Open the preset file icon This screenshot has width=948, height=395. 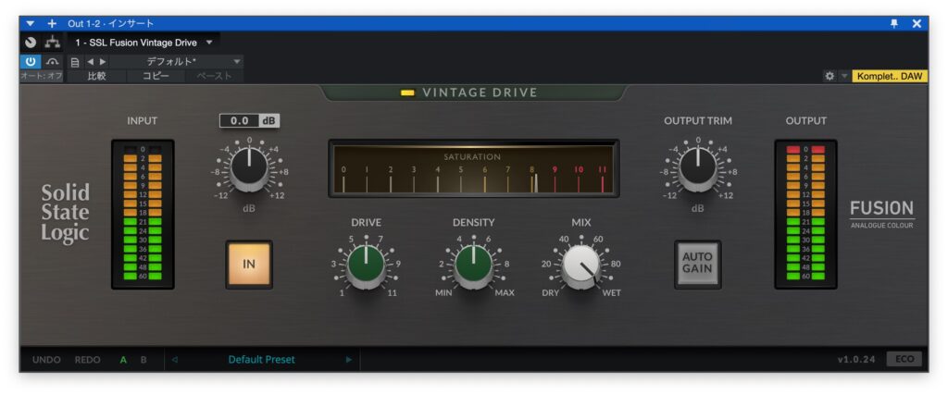[75, 61]
